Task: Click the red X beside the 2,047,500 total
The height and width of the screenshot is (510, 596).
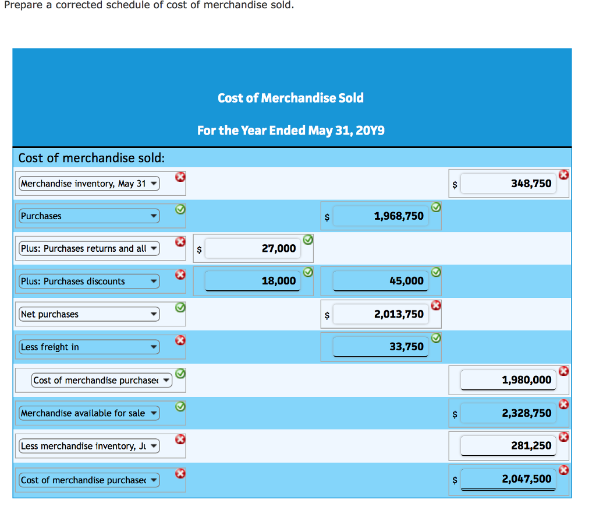Action: (x=563, y=470)
